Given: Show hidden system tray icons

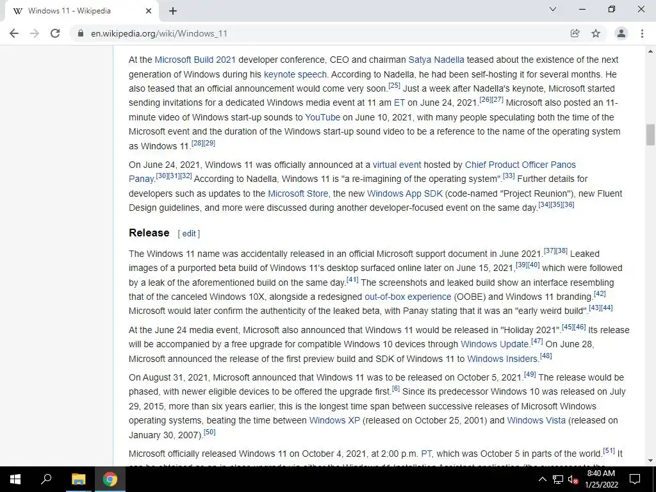Looking at the screenshot, I should [x=542, y=479].
